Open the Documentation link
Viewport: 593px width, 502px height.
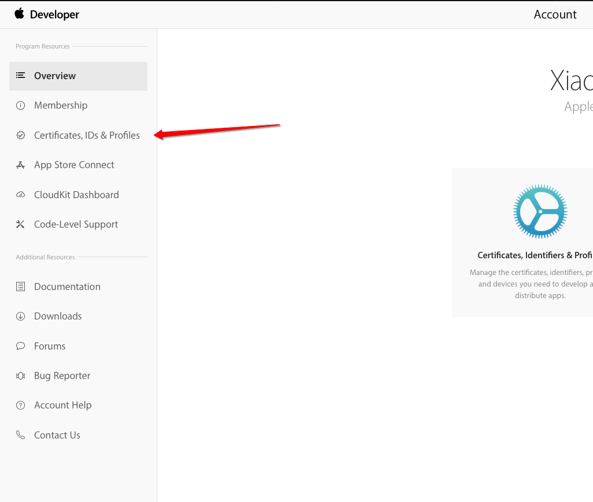pos(67,287)
